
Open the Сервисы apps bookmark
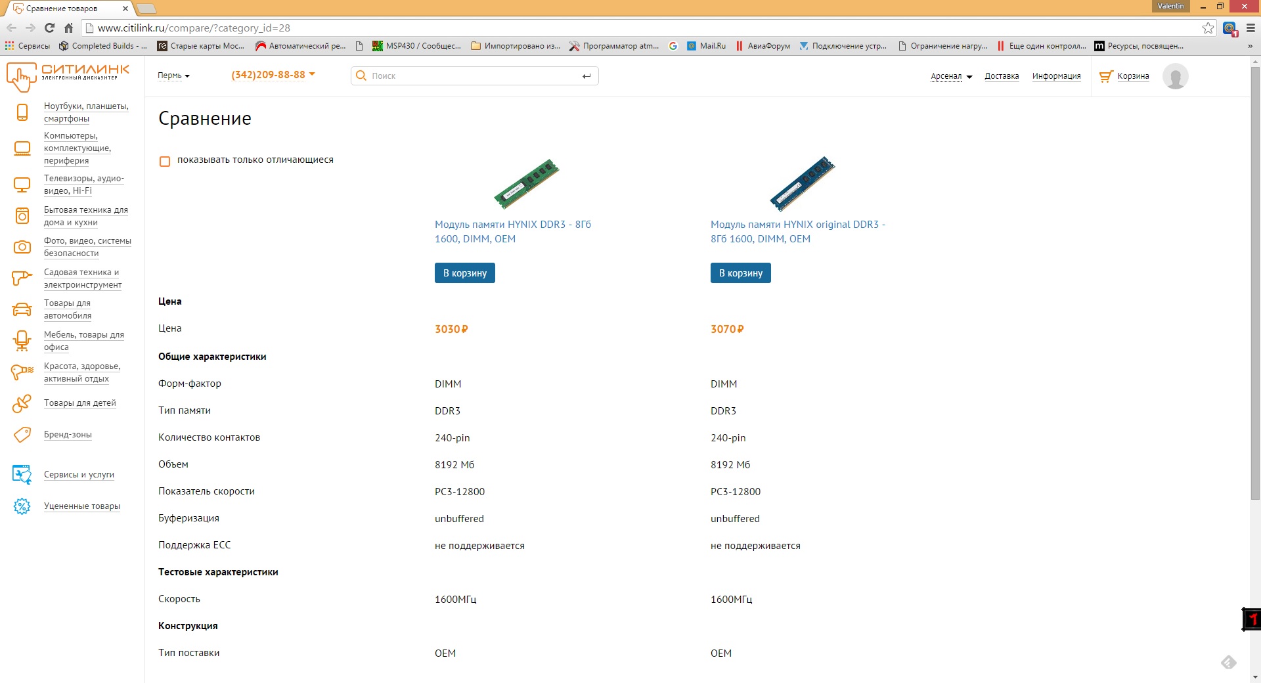[x=28, y=46]
